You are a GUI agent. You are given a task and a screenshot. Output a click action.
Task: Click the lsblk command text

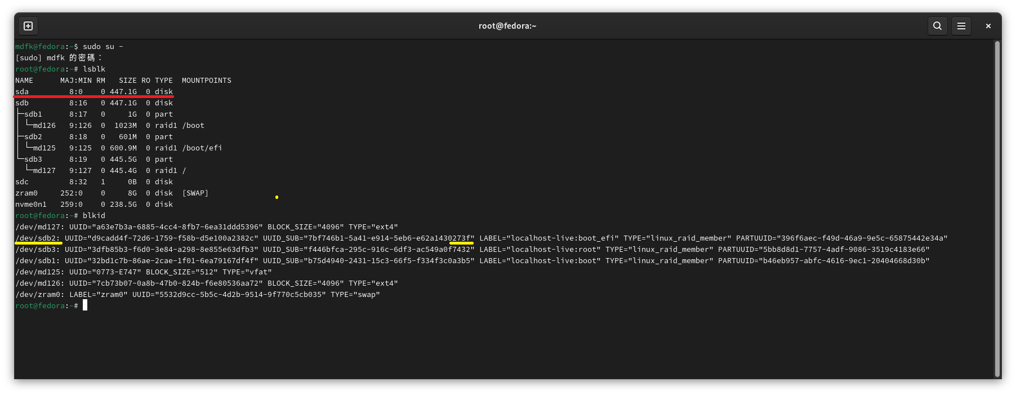[94, 69]
